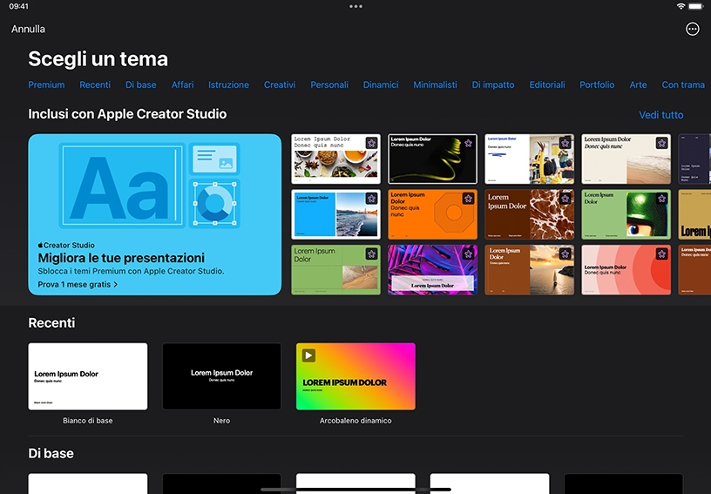This screenshot has width=711, height=494.
Task: Switch to Minimalisti category tab
Action: pos(435,85)
